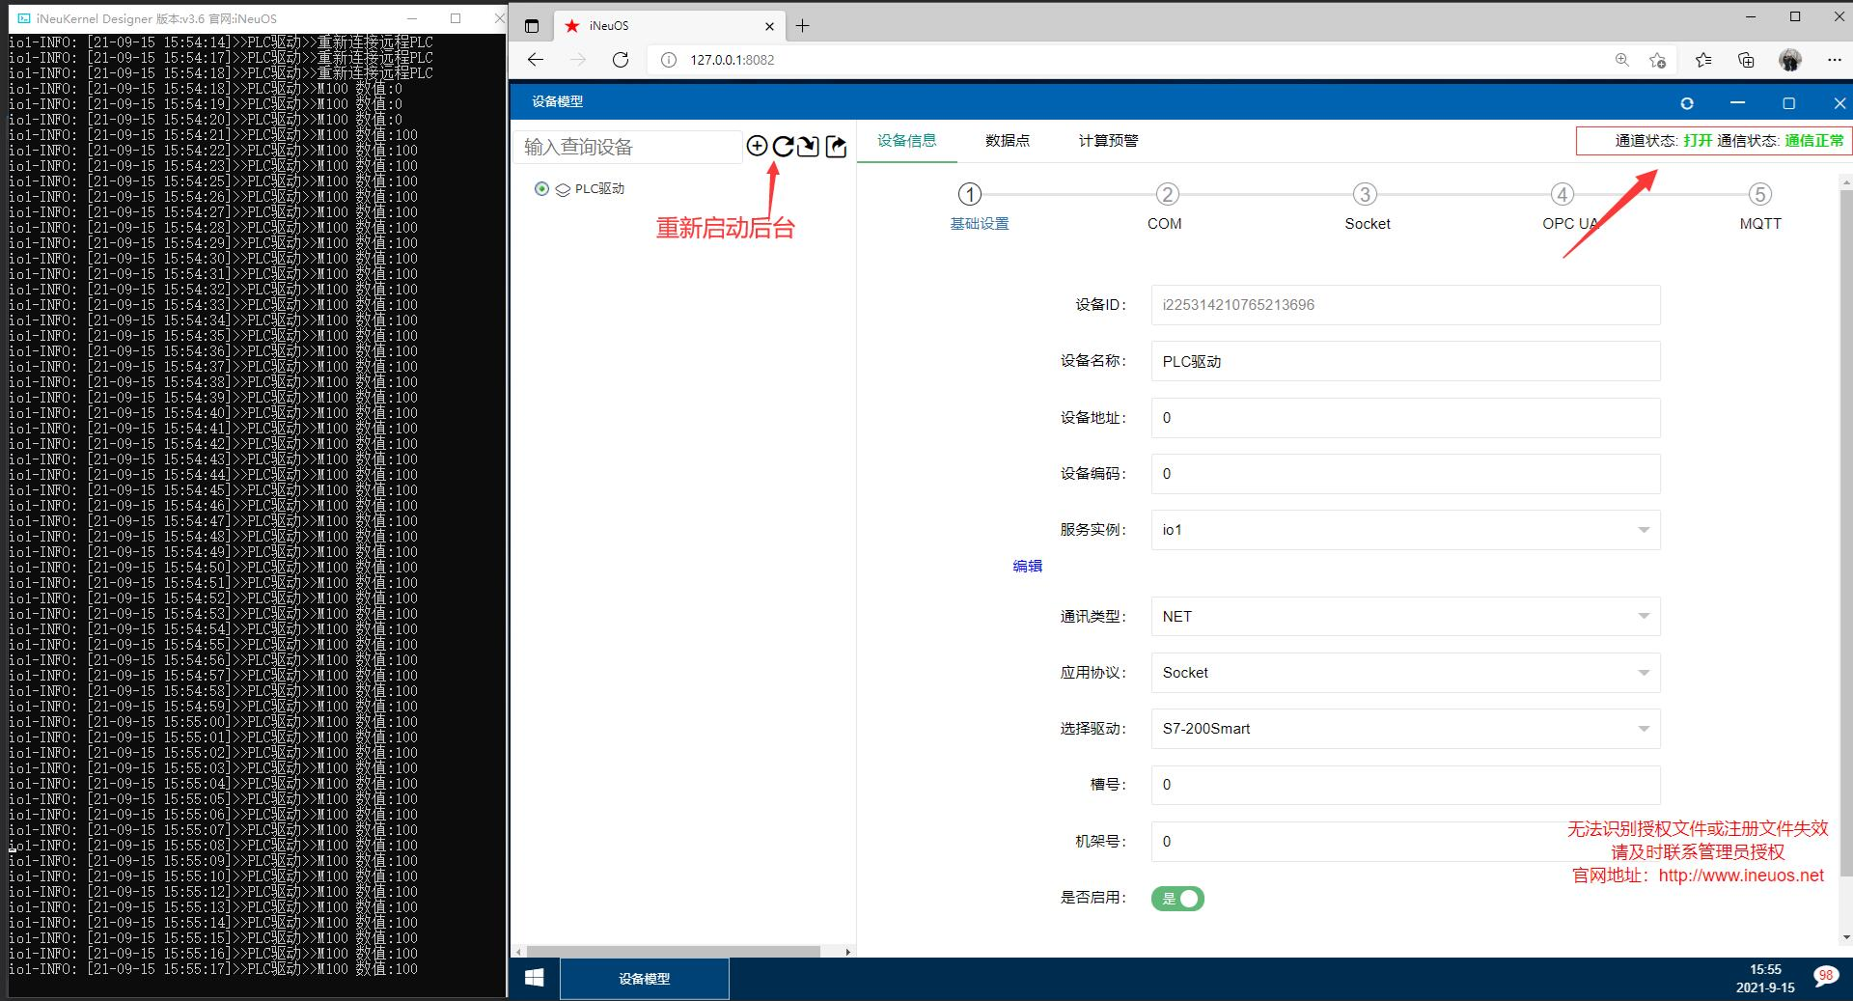Go to step 4 OPC UA
Viewport: 1853px width, 1001px height.
point(1563,195)
